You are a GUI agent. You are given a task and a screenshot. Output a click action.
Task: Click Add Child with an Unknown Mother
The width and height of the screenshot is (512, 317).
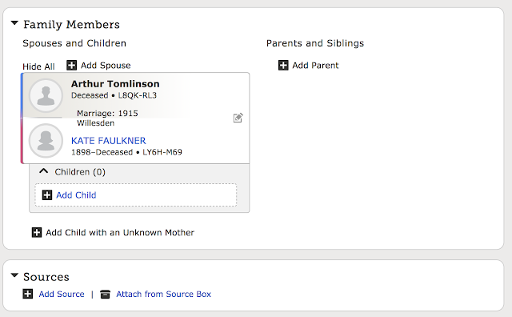point(120,232)
